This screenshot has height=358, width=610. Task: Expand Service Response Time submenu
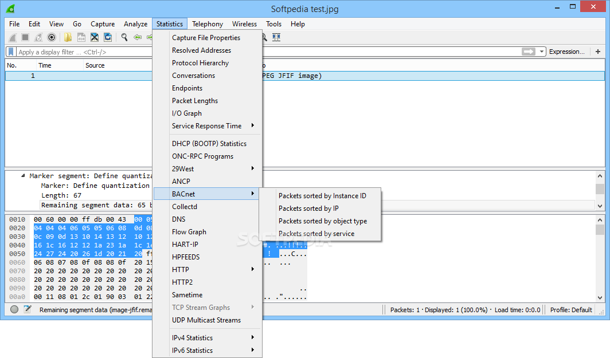(208, 126)
